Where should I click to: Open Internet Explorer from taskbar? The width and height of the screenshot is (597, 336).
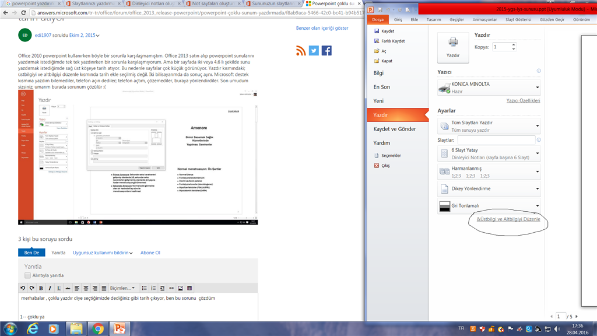coord(33,328)
